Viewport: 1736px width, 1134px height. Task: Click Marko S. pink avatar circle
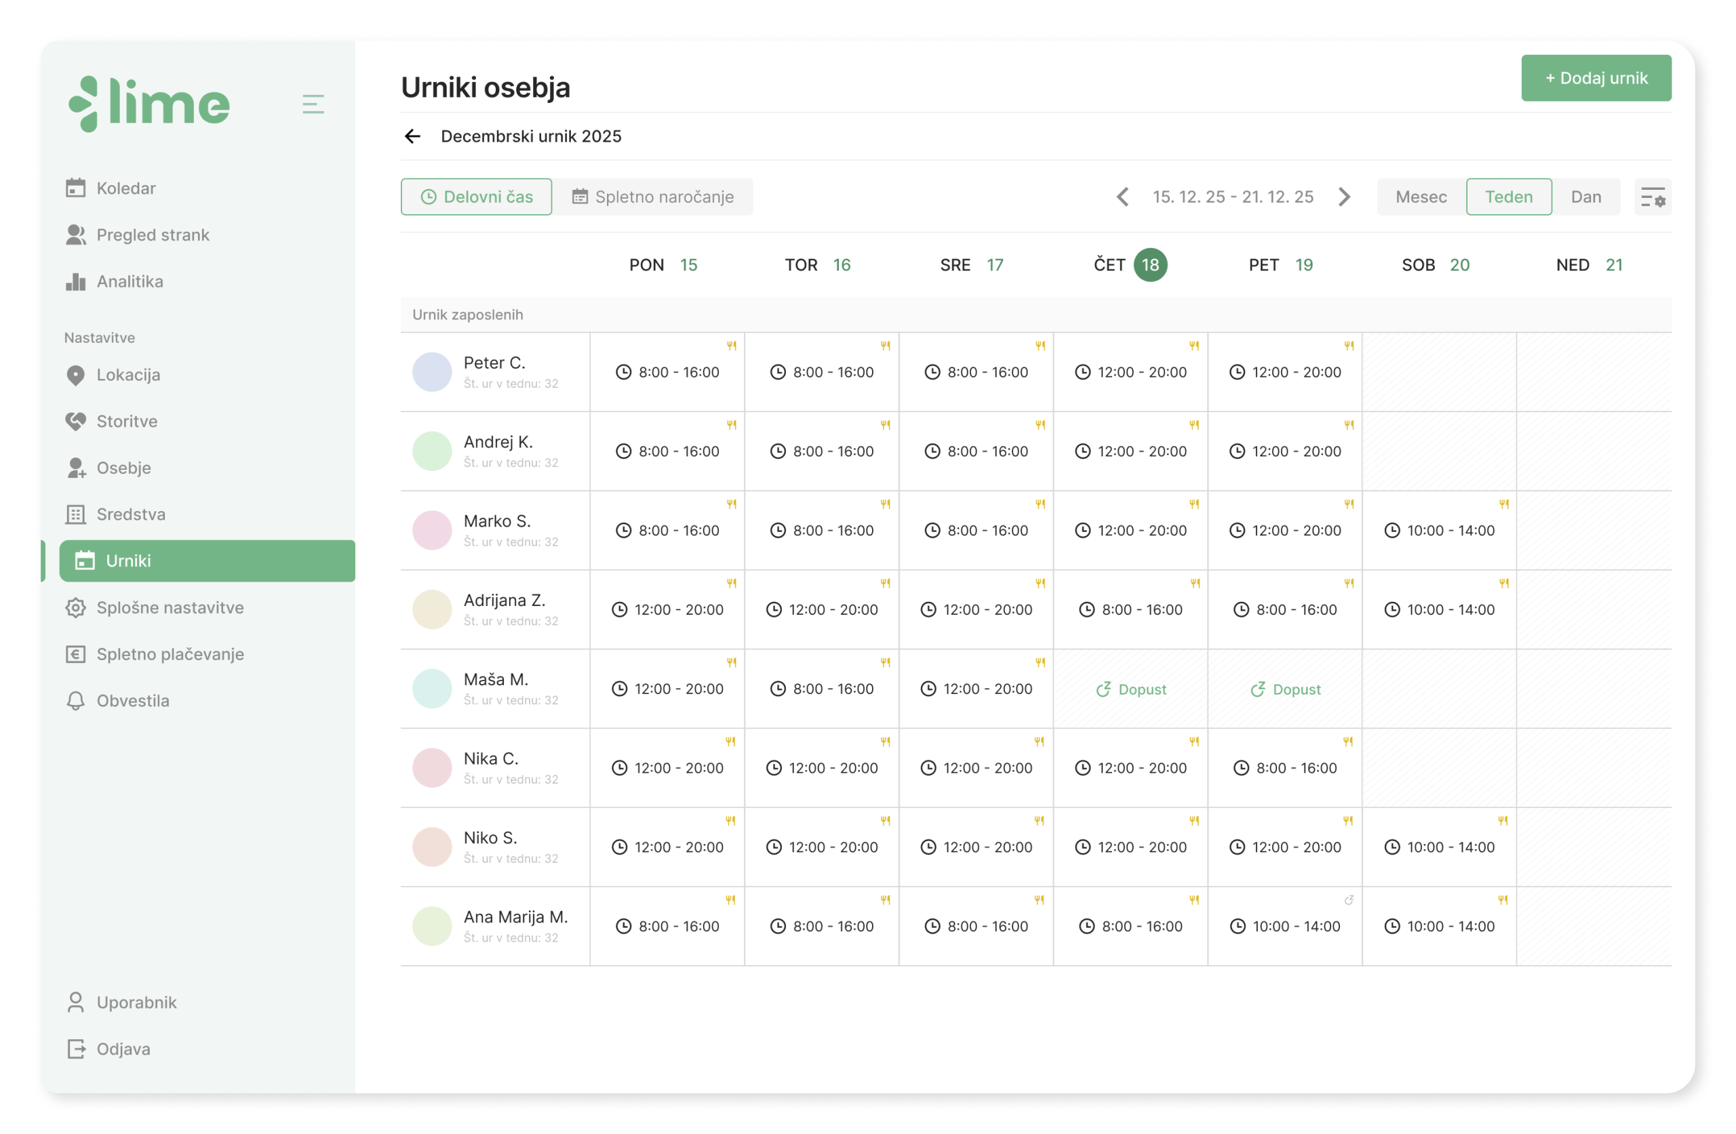point(432,531)
